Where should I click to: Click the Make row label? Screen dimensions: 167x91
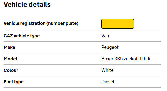[x=9, y=47]
